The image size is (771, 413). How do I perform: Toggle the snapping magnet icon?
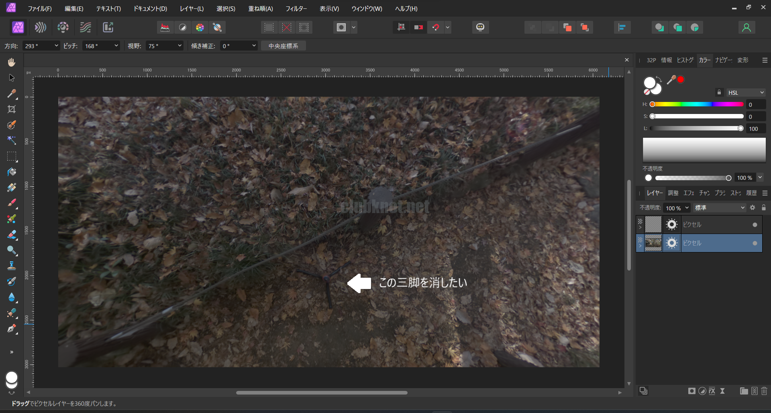(x=436, y=27)
